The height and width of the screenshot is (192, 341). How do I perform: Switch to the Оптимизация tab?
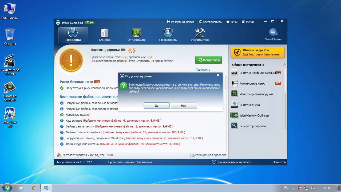136,35
